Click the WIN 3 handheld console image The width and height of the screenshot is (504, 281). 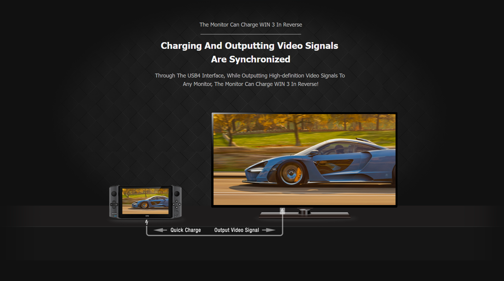(145, 202)
